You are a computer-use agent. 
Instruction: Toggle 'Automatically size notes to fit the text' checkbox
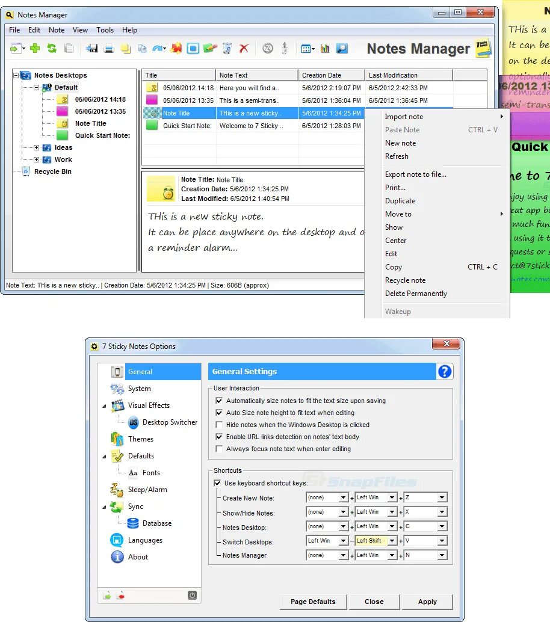point(218,401)
